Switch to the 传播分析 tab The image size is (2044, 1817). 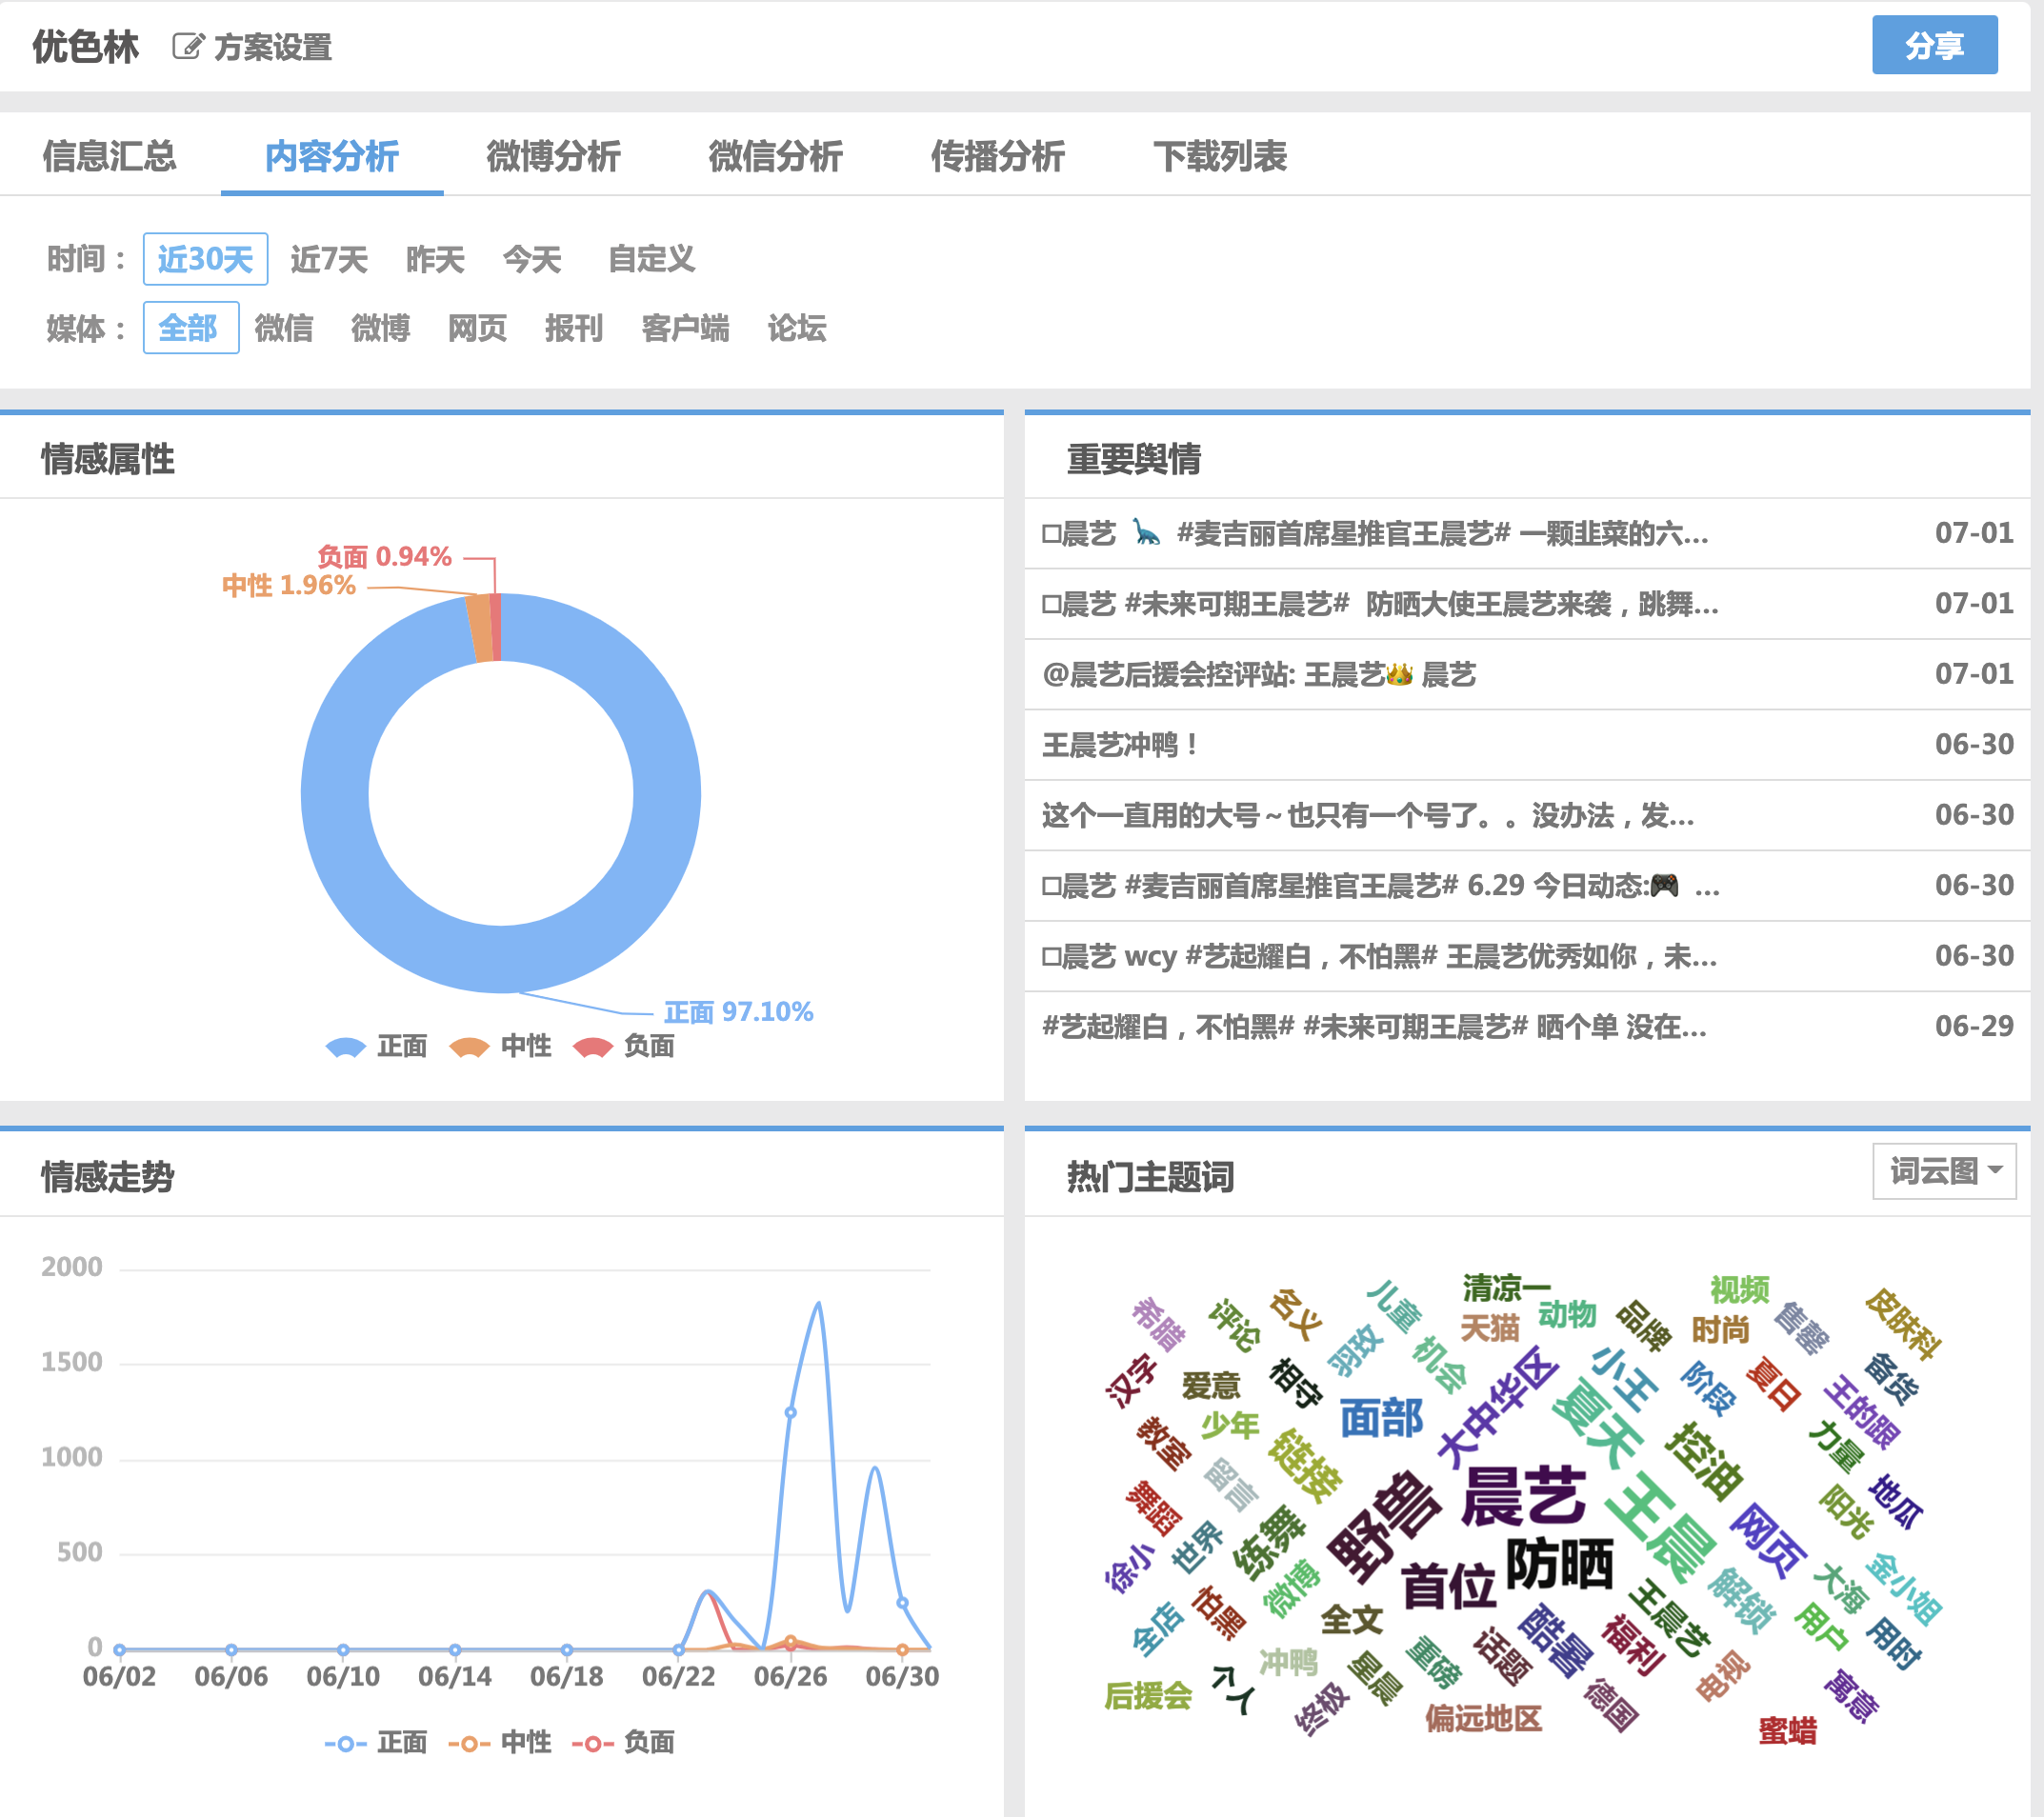[x=997, y=156]
